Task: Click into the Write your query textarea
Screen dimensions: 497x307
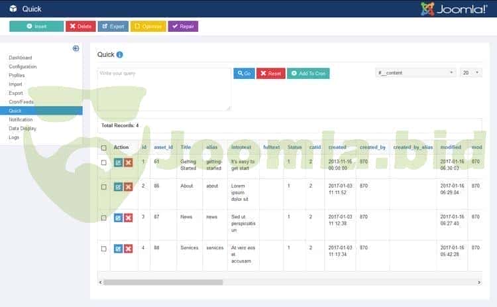Action: pyautogui.click(x=164, y=89)
